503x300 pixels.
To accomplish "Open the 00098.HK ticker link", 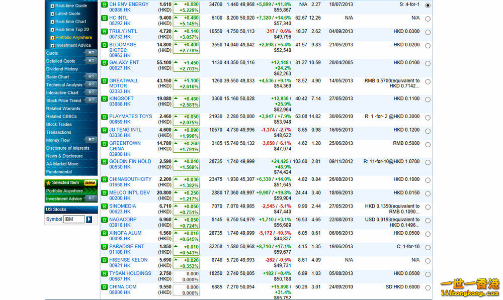I will pos(120,239).
